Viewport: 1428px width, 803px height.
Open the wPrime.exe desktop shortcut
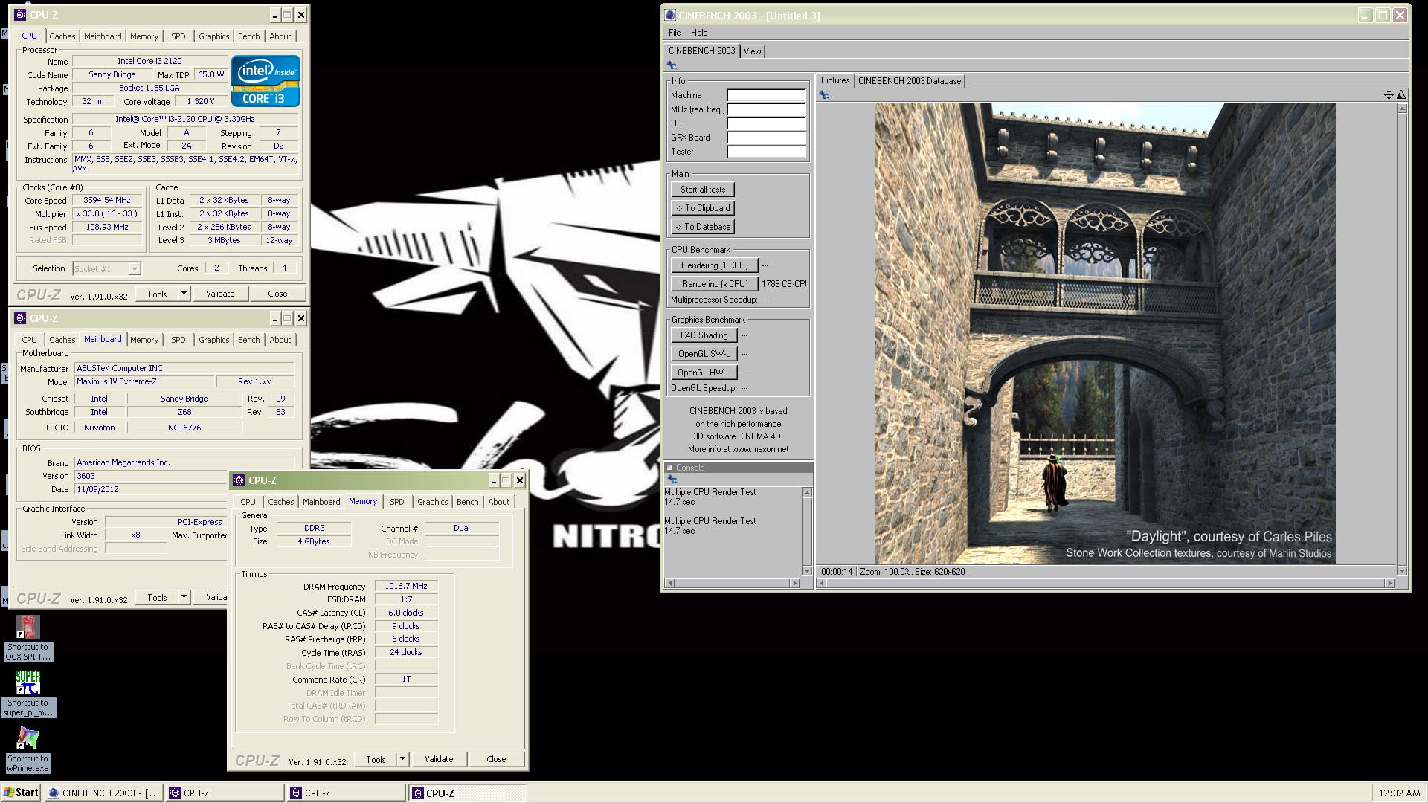coord(28,749)
